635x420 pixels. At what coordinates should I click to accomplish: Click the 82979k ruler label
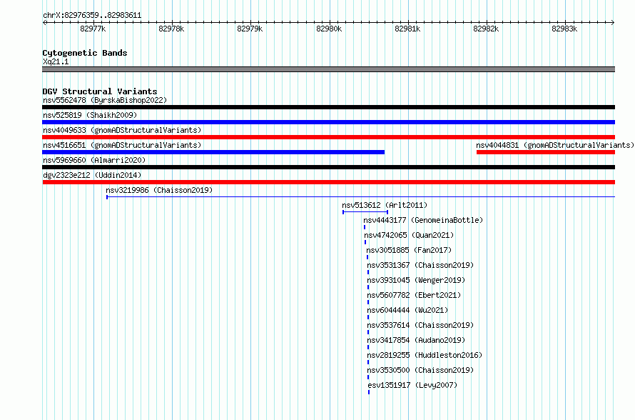tap(250, 29)
